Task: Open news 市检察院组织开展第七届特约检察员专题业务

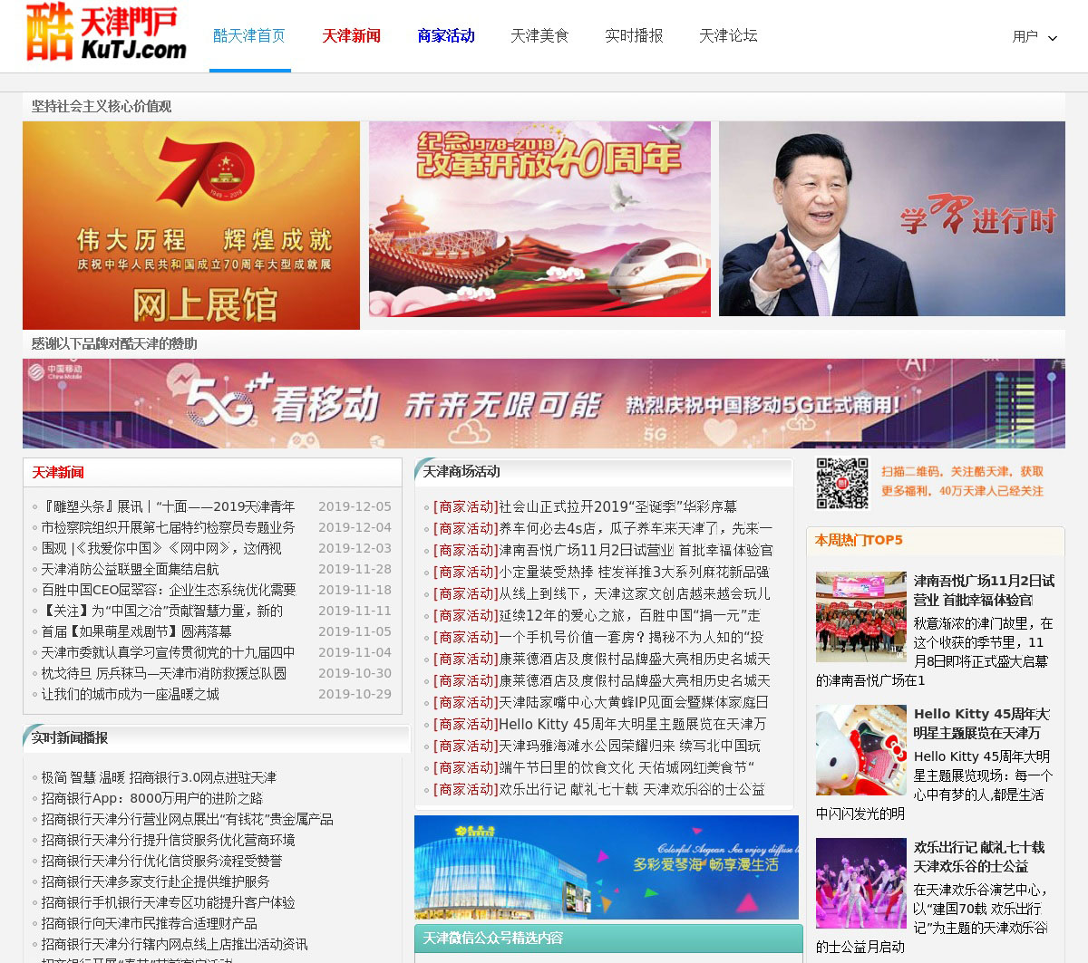Action: [168, 527]
